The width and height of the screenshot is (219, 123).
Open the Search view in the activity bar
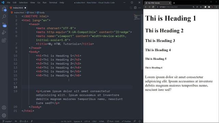[4, 17]
